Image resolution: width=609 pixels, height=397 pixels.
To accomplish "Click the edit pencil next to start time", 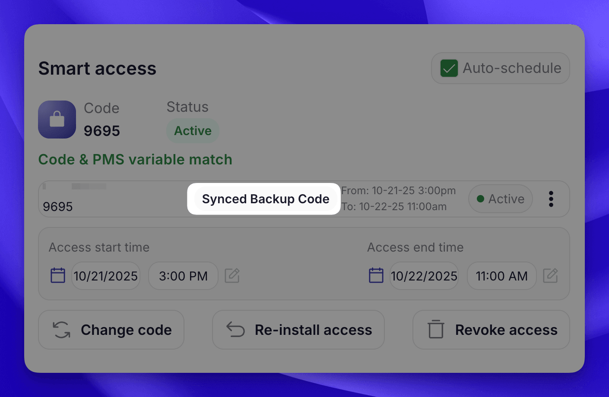I will click(232, 276).
